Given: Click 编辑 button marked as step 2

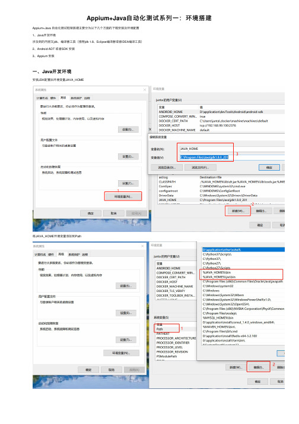Looking at the screenshot, I should (x=258, y=368).
